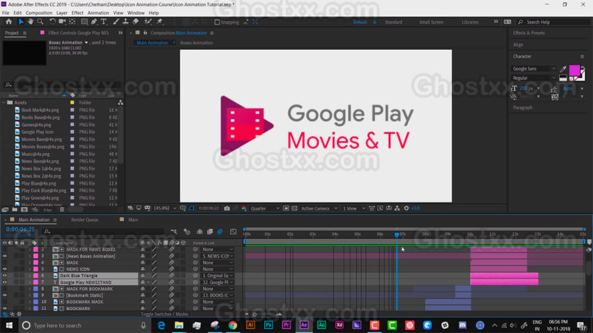
Task: Switch to the Libraries workspace
Action: pyautogui.click(x=470, y=22)
